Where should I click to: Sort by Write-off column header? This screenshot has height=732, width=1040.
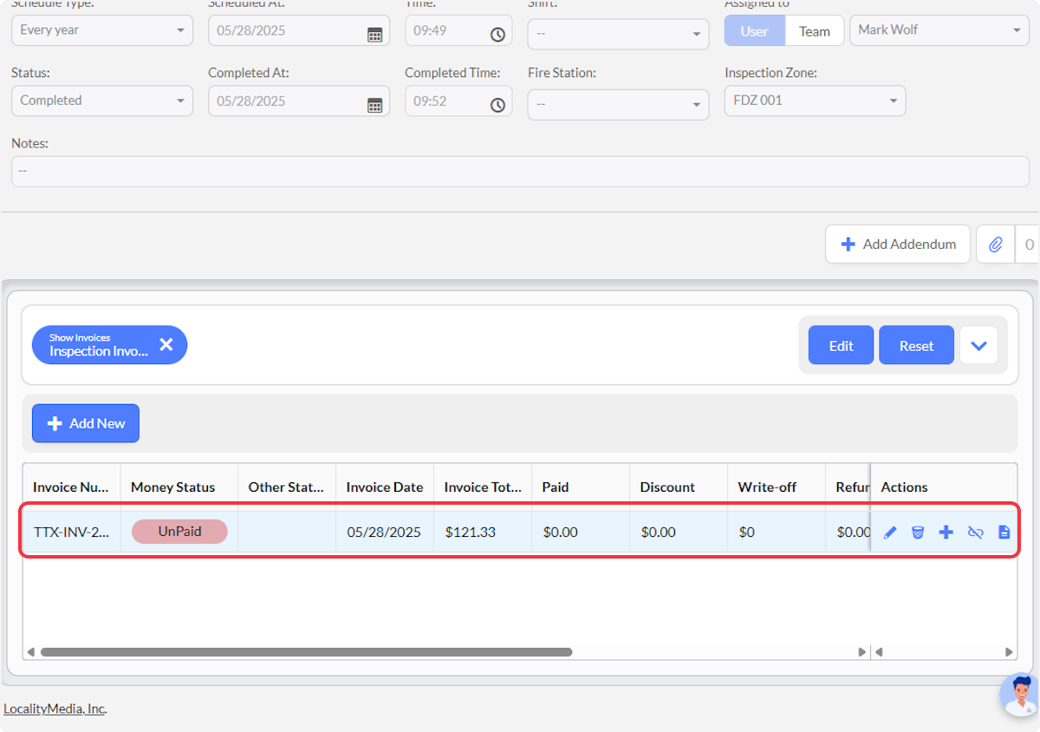777,487
